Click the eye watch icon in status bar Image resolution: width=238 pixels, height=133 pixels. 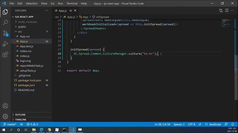22,124
